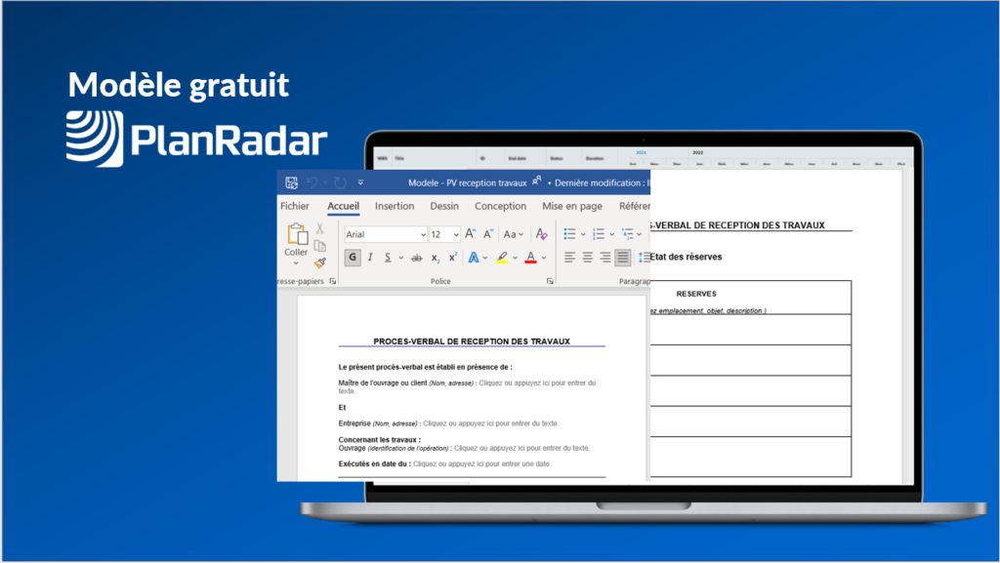1000x563 pixels.
Task: Apply superscript with the x² icon
Action: click(x=453, y=258)
